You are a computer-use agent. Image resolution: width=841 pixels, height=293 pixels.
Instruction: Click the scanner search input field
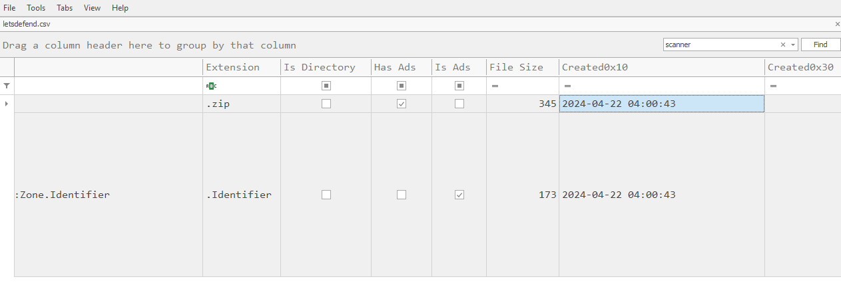tap(719, 45)
